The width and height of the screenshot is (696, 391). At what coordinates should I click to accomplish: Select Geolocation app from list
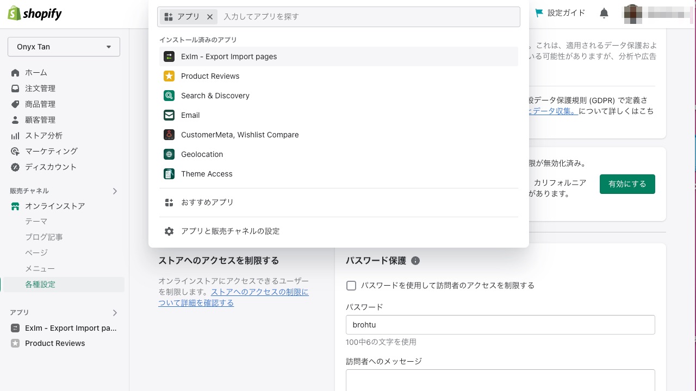click(339, 154)
